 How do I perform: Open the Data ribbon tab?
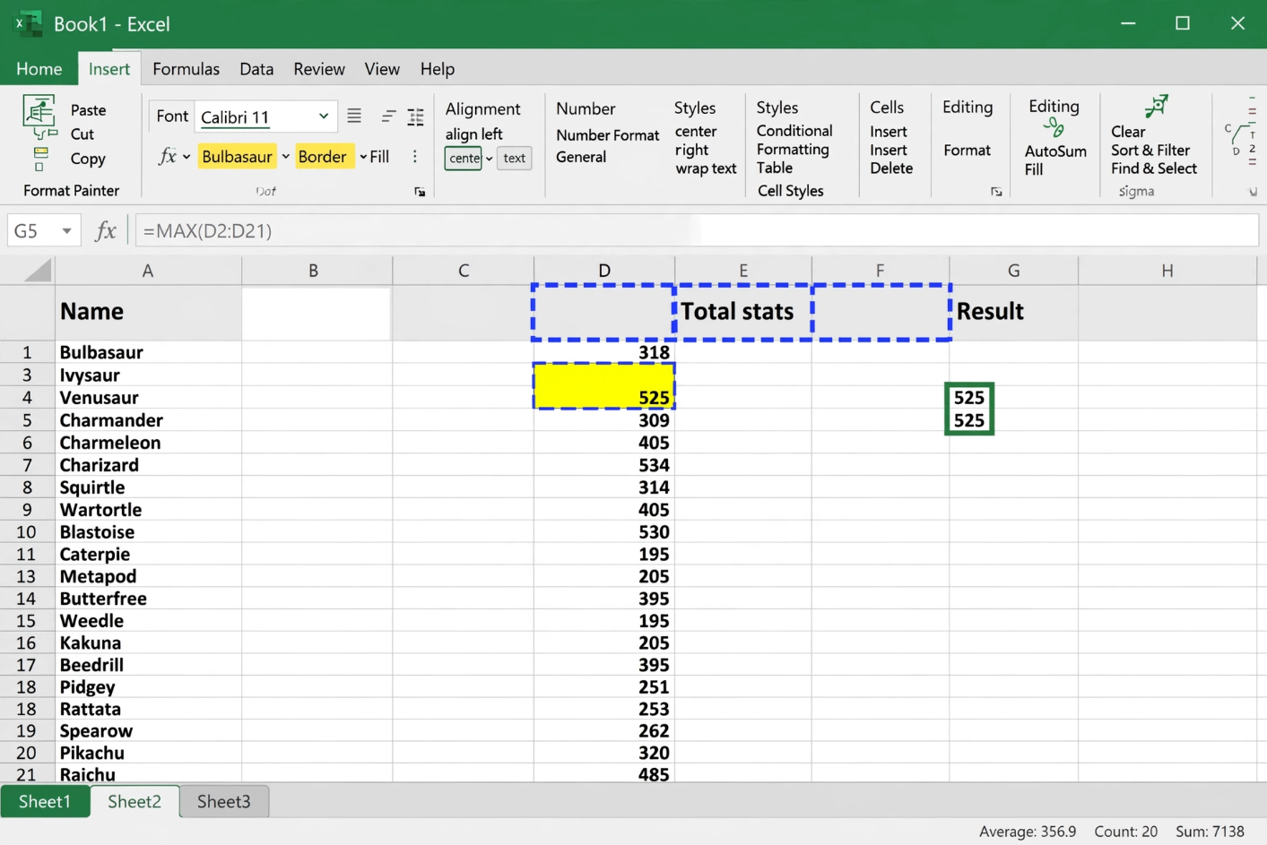click(x=256, y=69)
